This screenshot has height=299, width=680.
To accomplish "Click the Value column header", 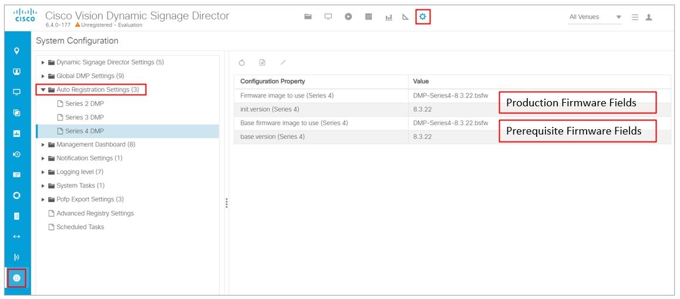I will pos(420,81).
